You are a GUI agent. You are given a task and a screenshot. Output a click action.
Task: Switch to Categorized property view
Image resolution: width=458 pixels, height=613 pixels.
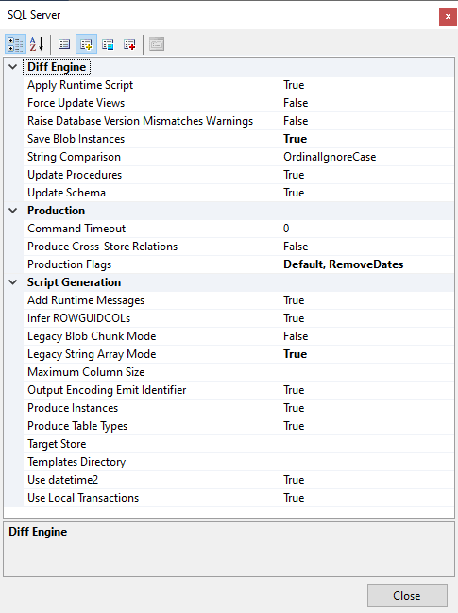click(x=15, y=43)
